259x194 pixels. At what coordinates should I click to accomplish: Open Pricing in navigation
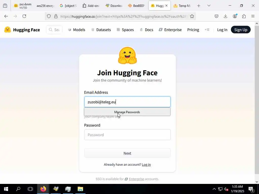click(x=193, y=30)
